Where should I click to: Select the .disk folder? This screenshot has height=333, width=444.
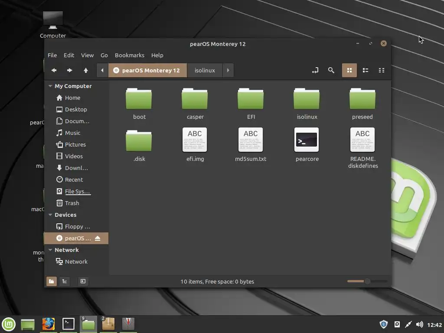[139, 146]
